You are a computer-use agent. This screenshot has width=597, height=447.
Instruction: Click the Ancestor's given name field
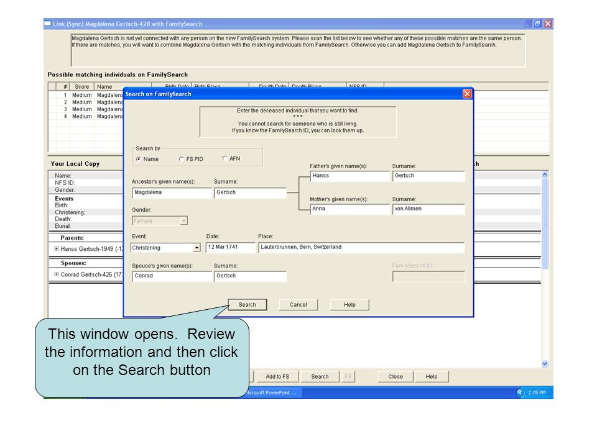click(172, 192)
